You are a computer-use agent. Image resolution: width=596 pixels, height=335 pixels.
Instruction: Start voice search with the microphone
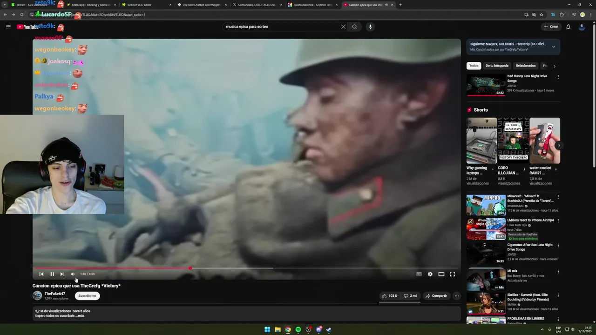tap(370, 27)
